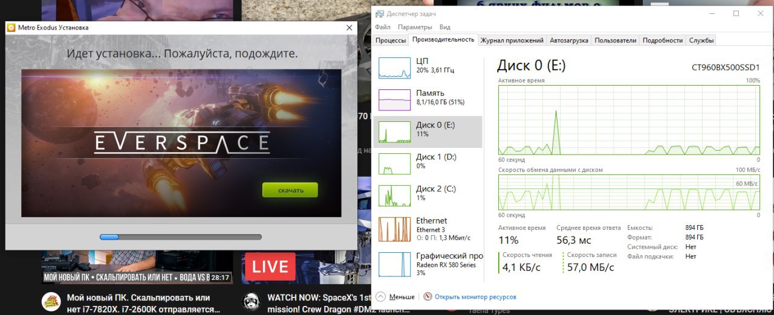Close the Task Manager window
The image size is (774, 315).
[760, 13]
